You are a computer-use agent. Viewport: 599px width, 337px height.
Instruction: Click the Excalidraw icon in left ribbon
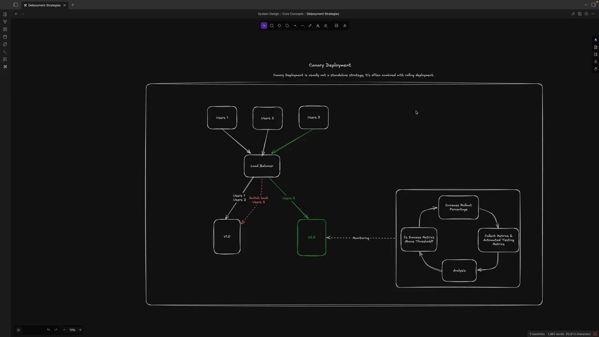[5, 66]
